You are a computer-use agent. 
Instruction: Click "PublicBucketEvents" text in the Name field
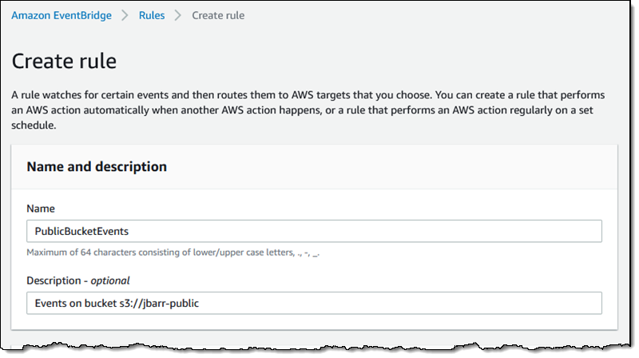click(81, 231)
